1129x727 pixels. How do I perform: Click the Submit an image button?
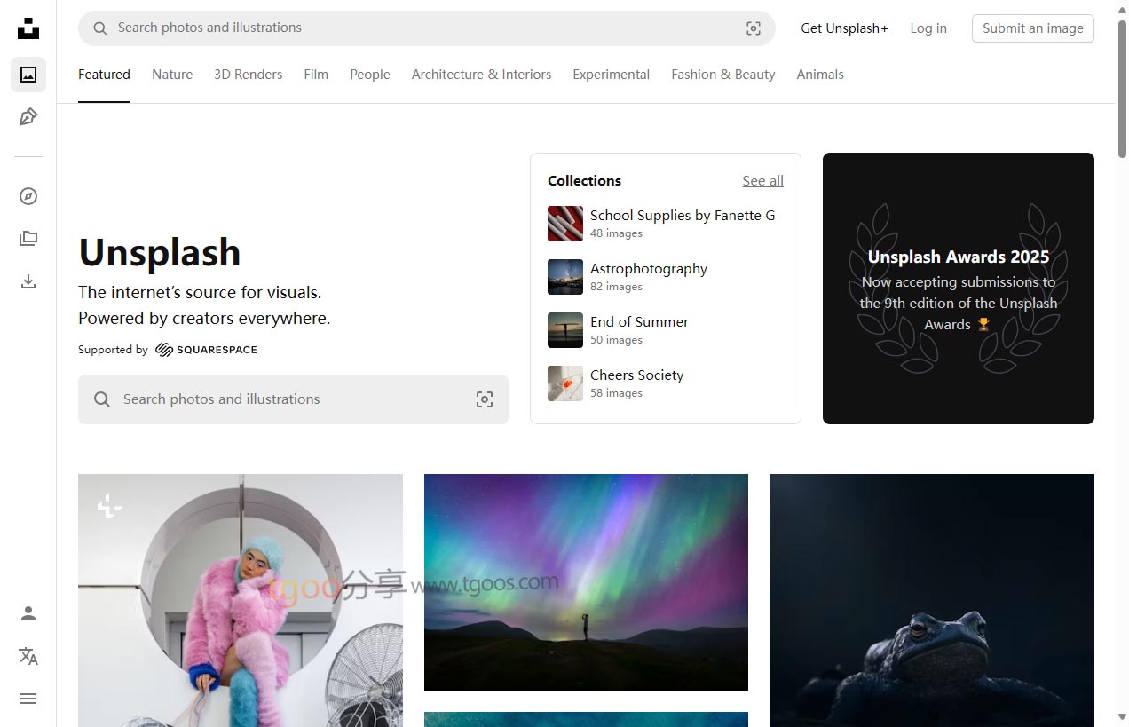pos(1032,28)
